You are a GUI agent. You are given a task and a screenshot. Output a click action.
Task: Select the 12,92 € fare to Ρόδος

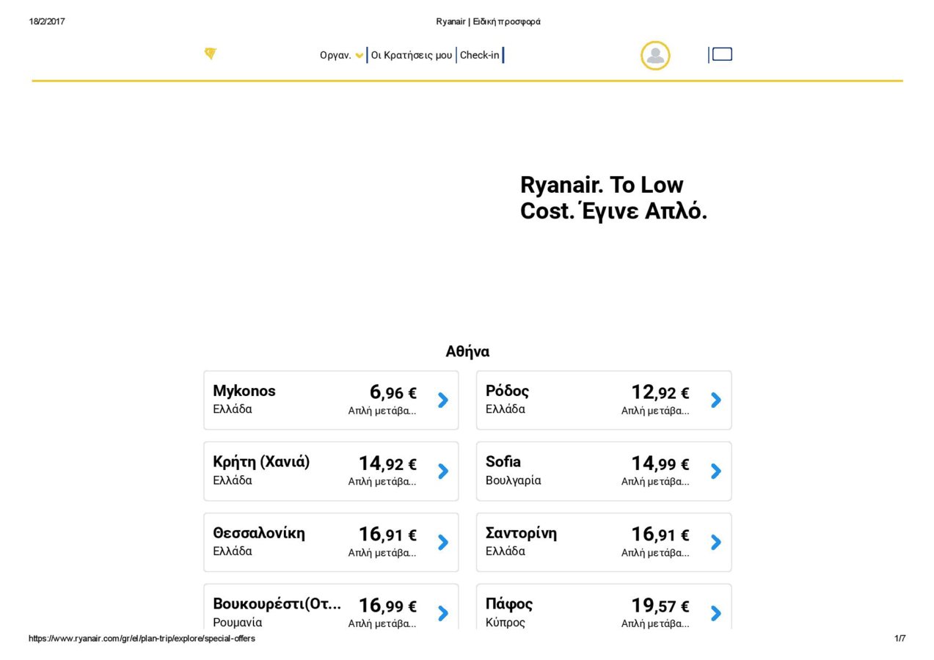660,393
